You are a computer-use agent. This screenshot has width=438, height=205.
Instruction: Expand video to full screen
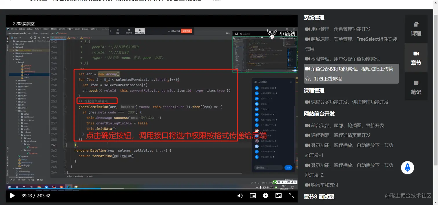coord(291,196)
